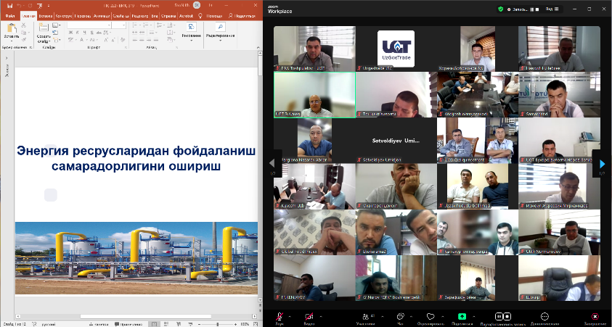This screenshot has width=612, height=327.
Task: Open the Zoom chat panel
Action: [401, 316]
